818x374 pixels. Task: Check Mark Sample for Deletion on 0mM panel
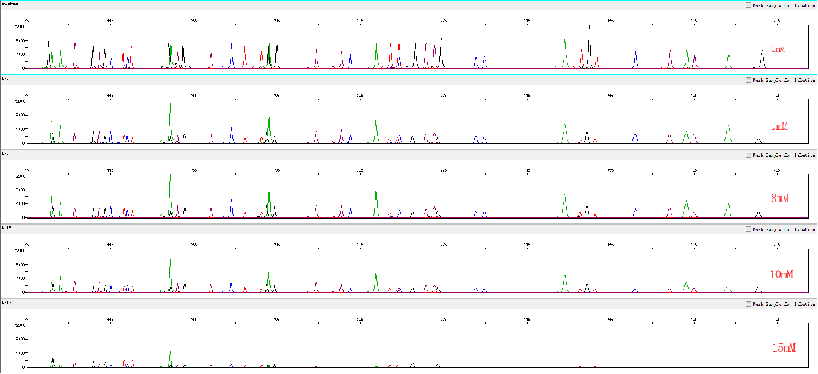(x=748, y=6)
